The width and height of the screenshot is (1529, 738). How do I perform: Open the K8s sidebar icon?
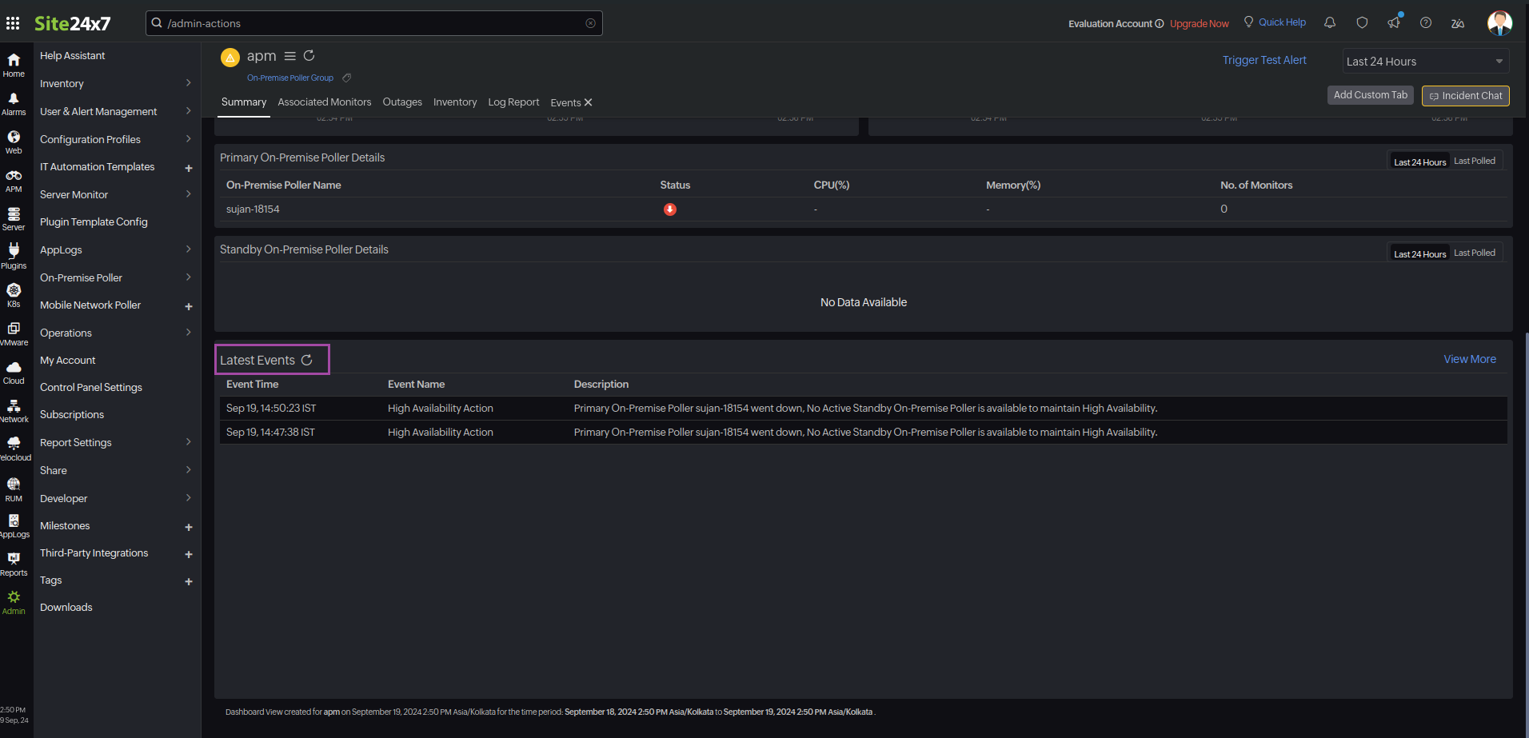(x=14, y=295)
